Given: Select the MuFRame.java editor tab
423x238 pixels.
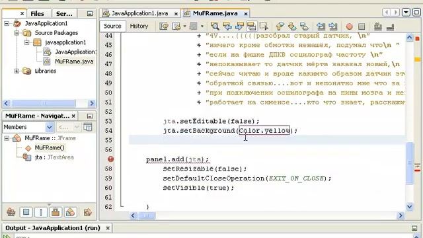Looking at the screenshot, I should (x=215, y=13).
